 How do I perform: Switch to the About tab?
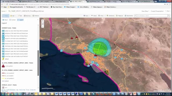point(5,20)
